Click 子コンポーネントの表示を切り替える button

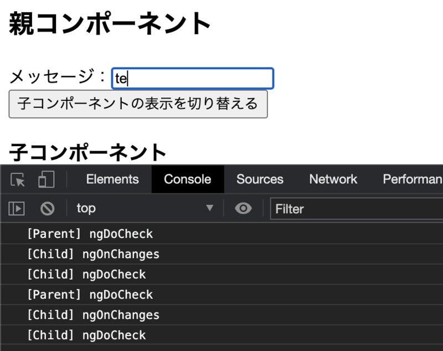tap(138, 104)
